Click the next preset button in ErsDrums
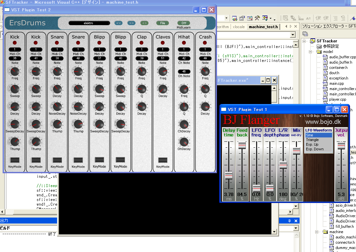 131,23
